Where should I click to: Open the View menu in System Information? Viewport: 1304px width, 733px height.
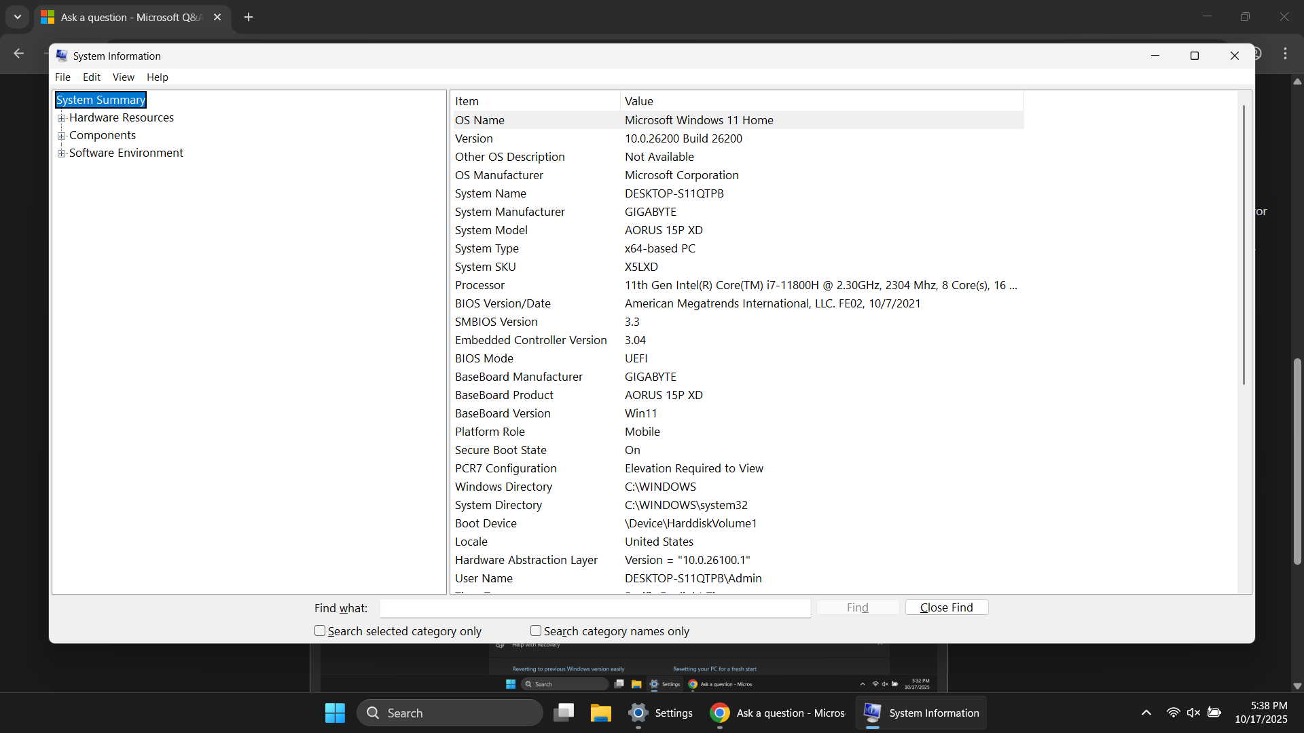[x=123, y=77]
